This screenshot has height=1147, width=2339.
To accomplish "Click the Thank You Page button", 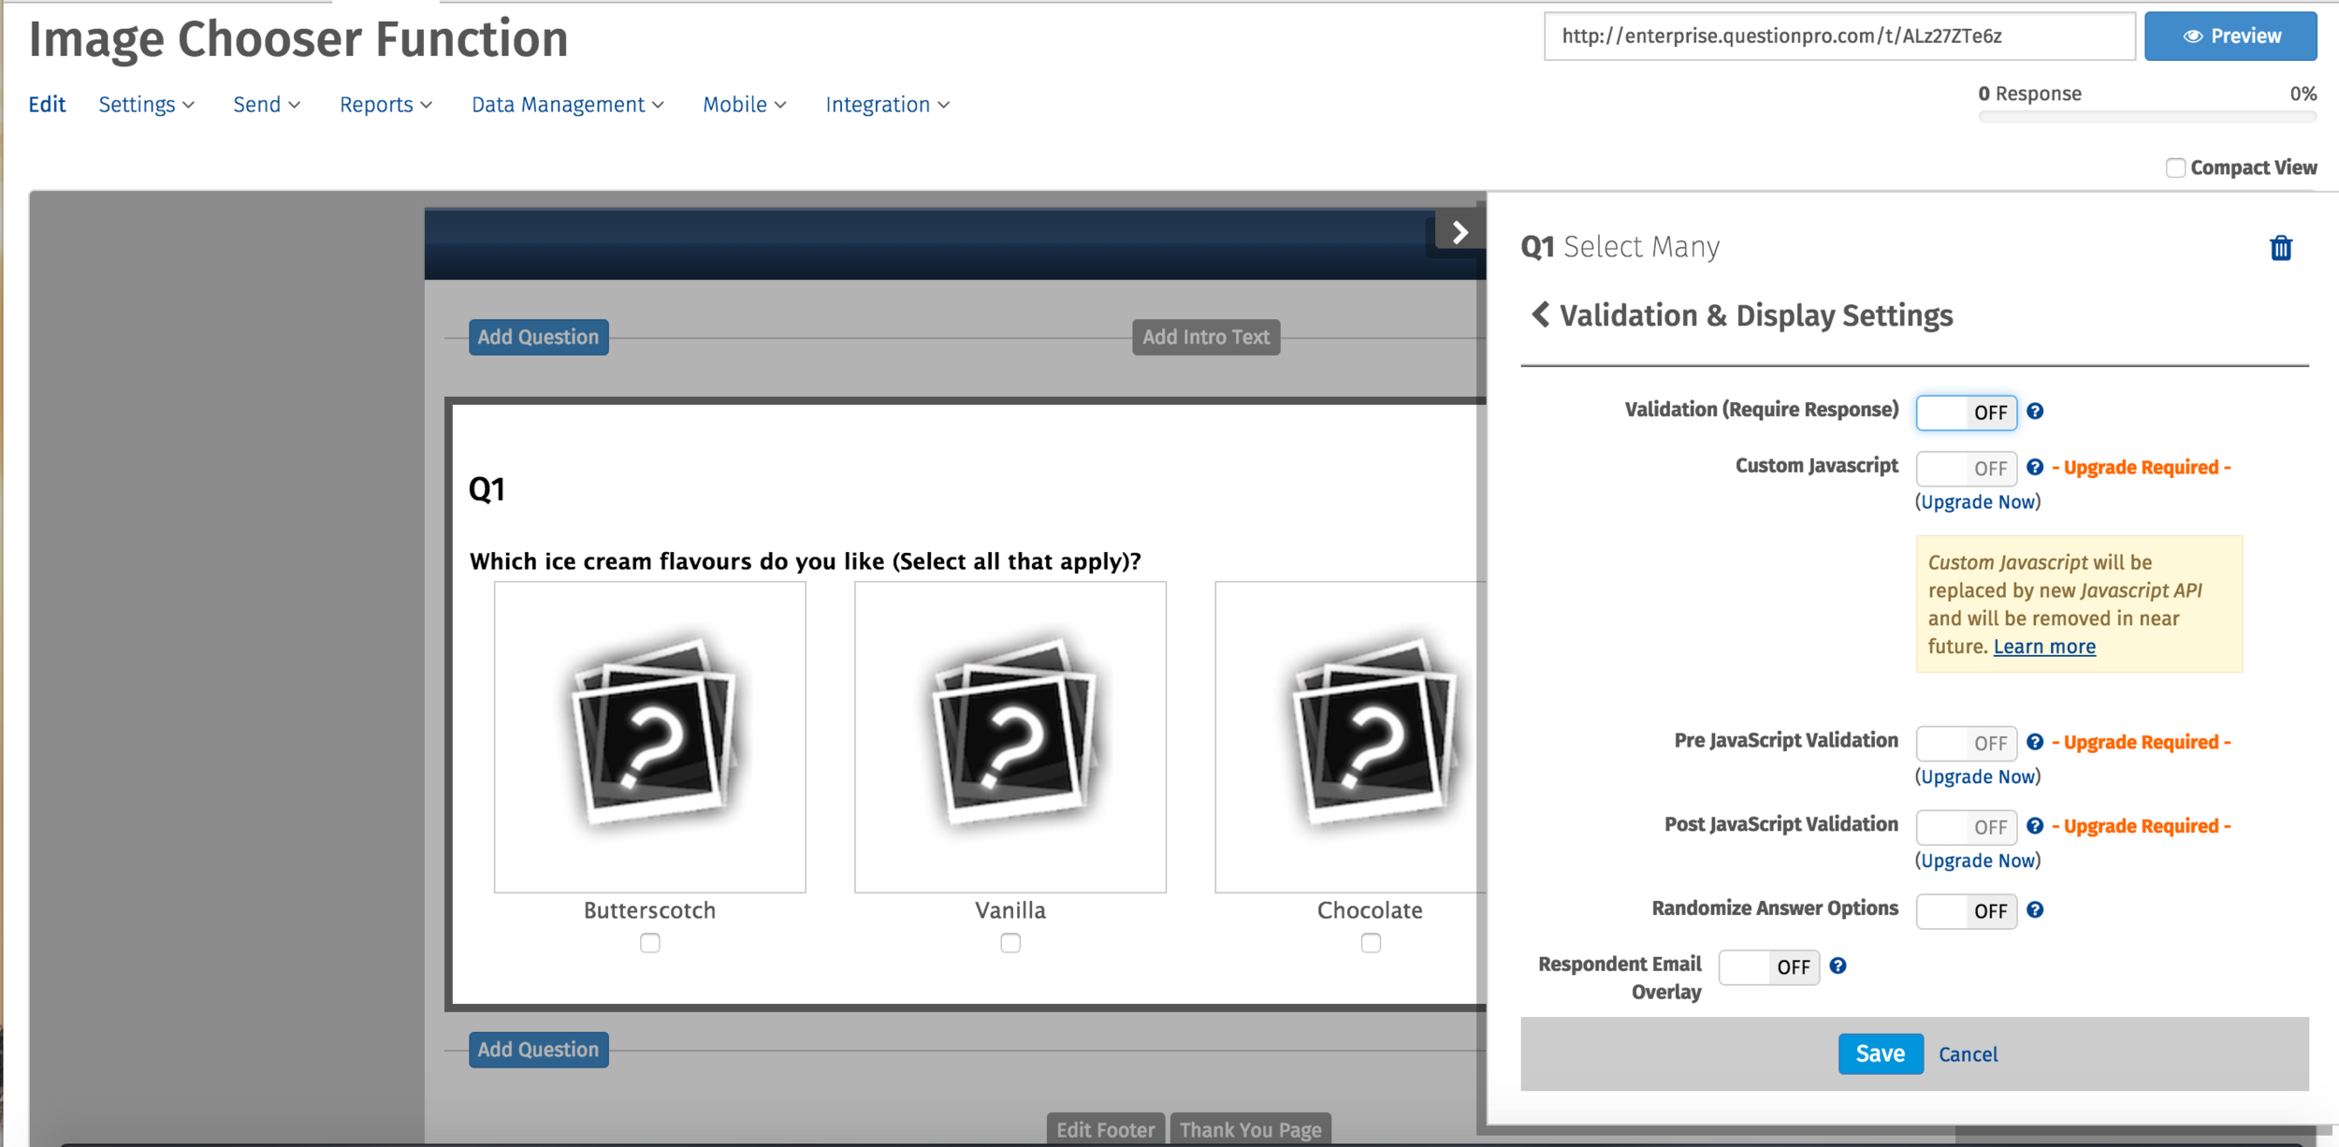I will (1250, 1129).
